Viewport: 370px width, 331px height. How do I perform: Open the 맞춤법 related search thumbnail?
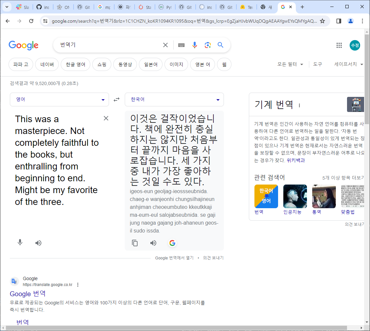[x=353, y=196]
